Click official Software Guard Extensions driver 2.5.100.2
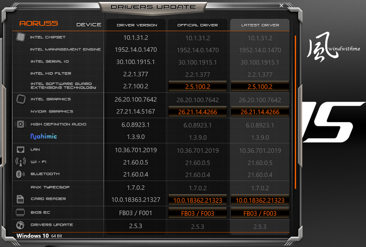This screenshot has width=366, height=247. [197, 86]
